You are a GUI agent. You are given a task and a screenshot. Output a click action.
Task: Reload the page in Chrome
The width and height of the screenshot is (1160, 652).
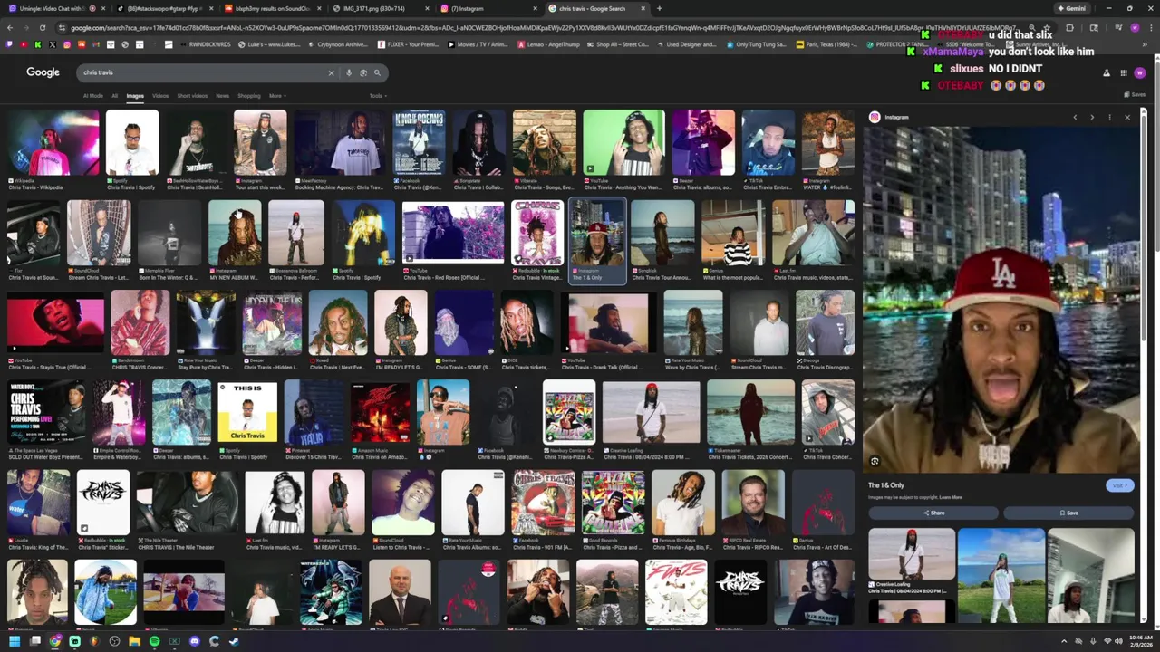pos(43,28)
